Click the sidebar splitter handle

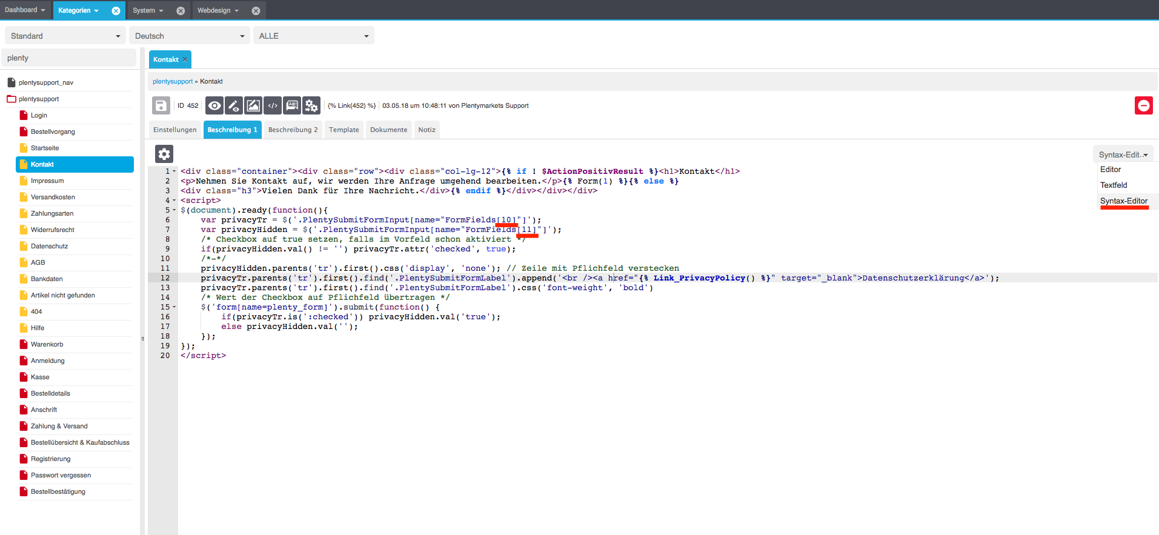[x=143, y=339]
